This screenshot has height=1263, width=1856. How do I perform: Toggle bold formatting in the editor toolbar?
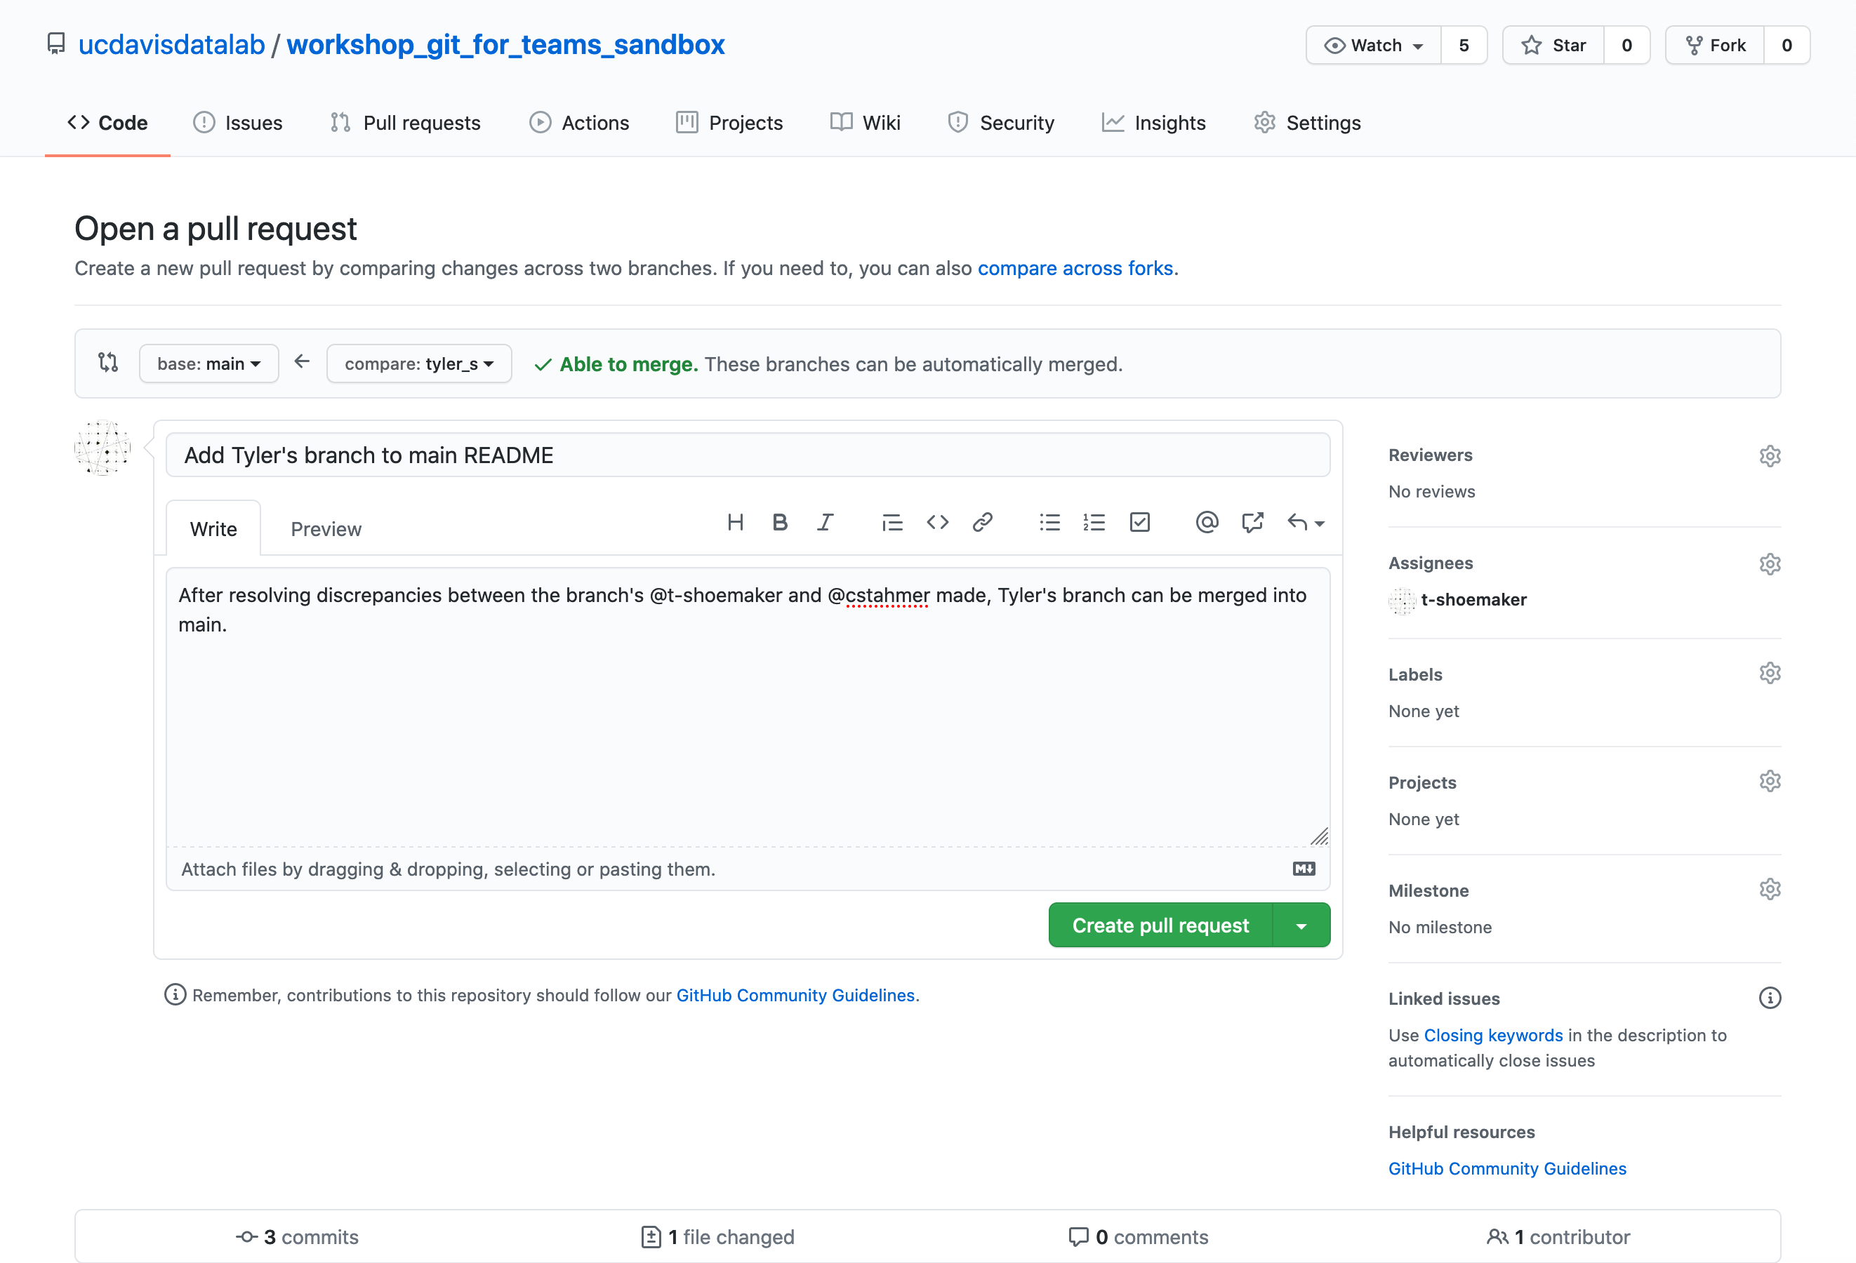781,523
